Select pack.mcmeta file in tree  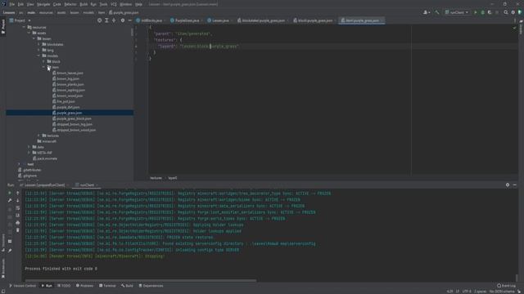[45, 158]
